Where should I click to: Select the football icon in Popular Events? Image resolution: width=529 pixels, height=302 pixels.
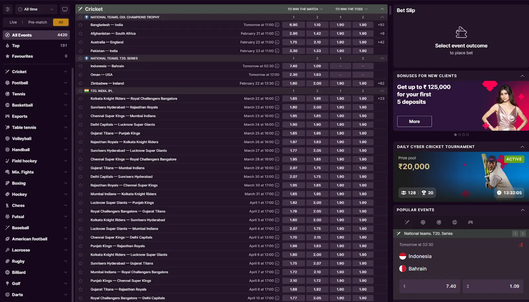click(x=423, y=222)
